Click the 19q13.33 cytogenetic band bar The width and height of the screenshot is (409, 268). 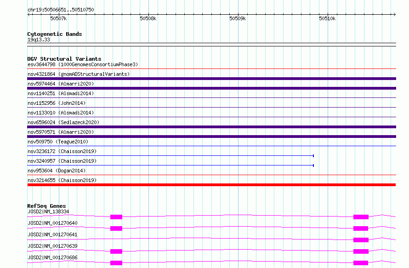coord(211,45)
